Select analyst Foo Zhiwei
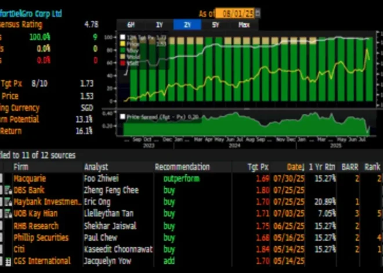Screen dimensions: 383x273 click(102, 179)
